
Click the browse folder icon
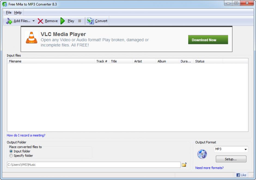[x=184, y=165]
